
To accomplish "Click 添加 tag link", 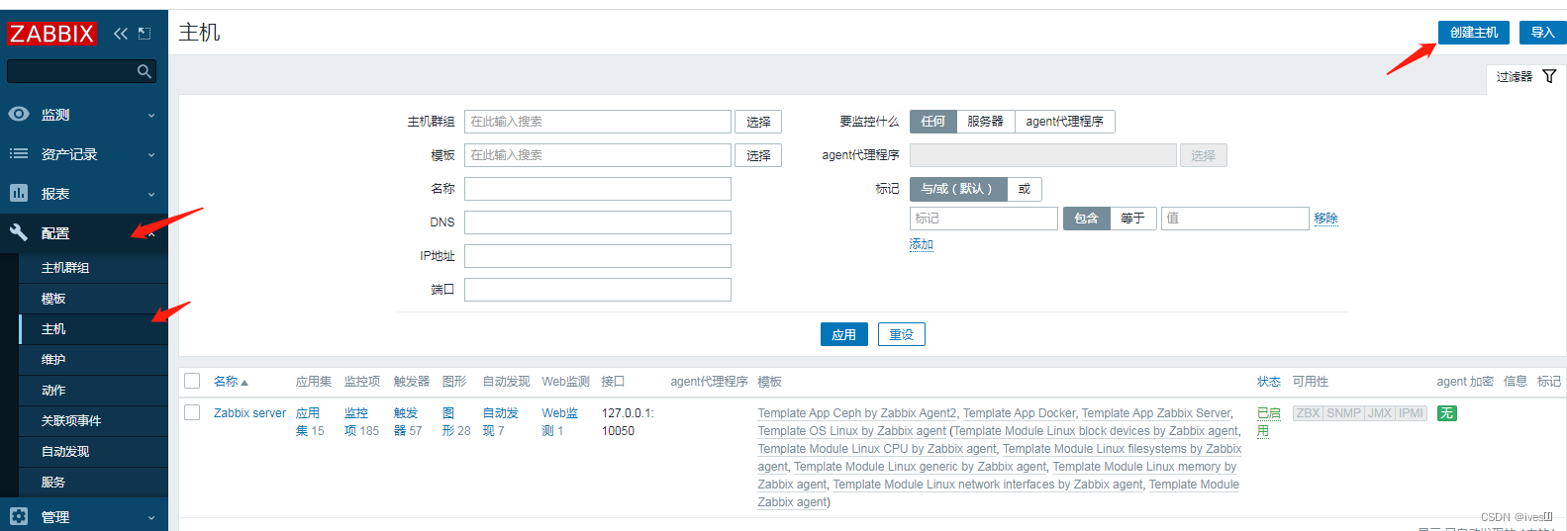I will pyautogui.click(x=922, y=244).
